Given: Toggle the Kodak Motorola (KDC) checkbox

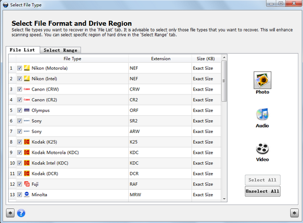Looking at the screenshot, I should (x=19, y=152).
